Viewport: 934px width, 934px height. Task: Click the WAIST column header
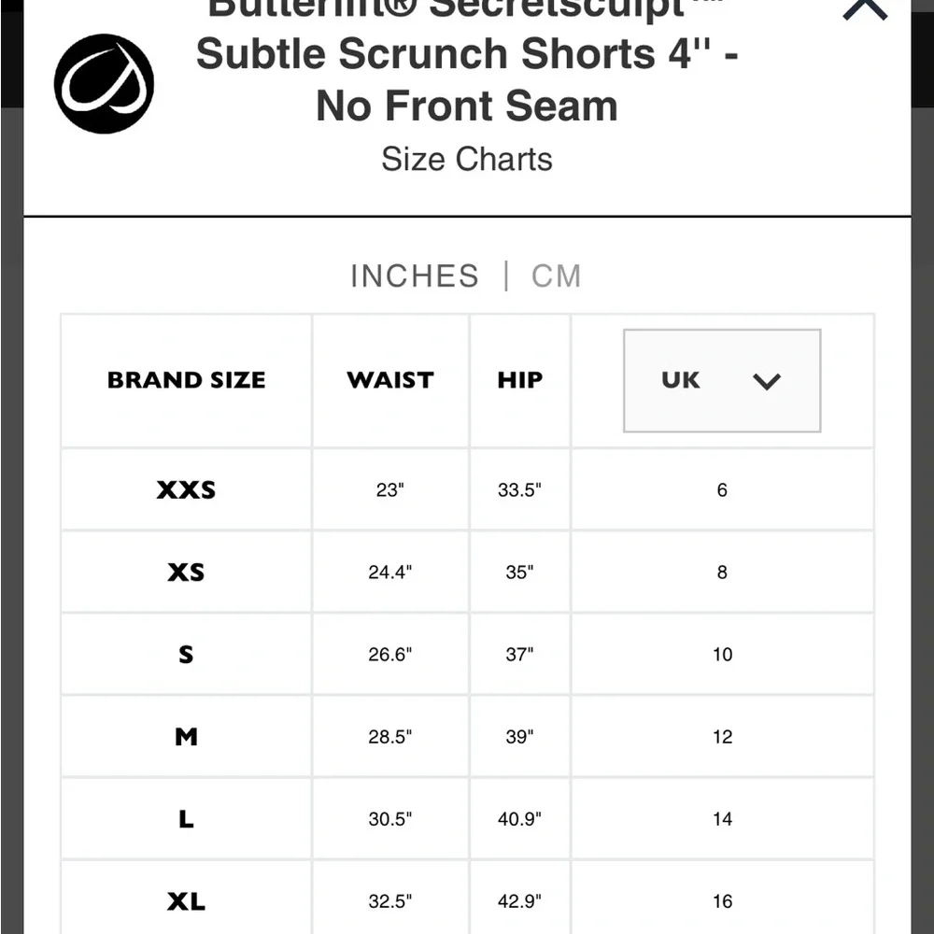[x=389, y=379]
